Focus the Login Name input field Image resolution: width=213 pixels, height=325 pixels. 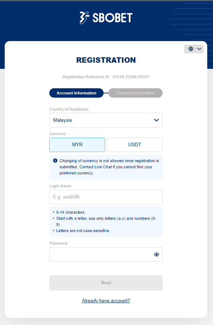click(x=106, y=197)
